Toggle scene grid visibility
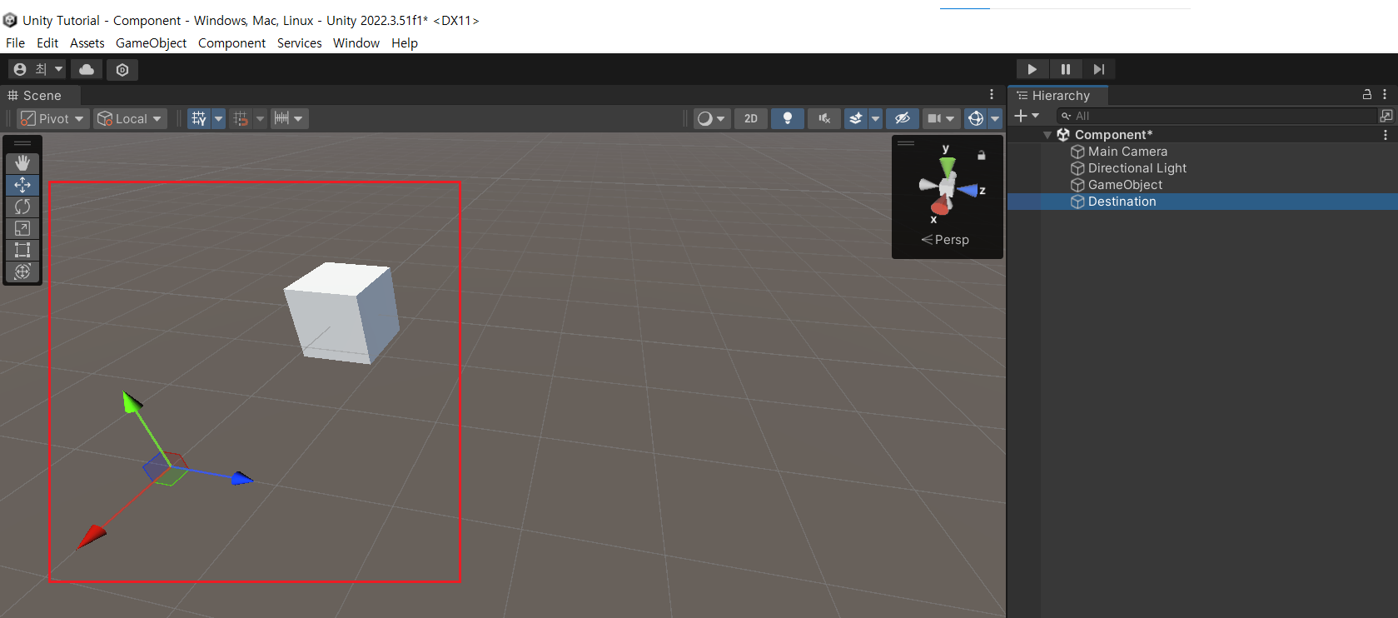The image size is (1398, 618). pyautogui.click(x=198, y=118)
